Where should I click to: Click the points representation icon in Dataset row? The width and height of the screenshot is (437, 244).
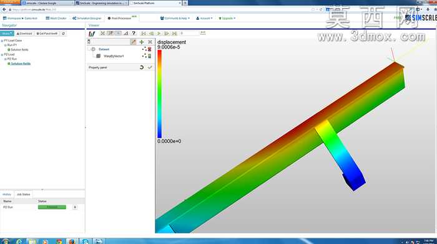click(x=144, y=49)
